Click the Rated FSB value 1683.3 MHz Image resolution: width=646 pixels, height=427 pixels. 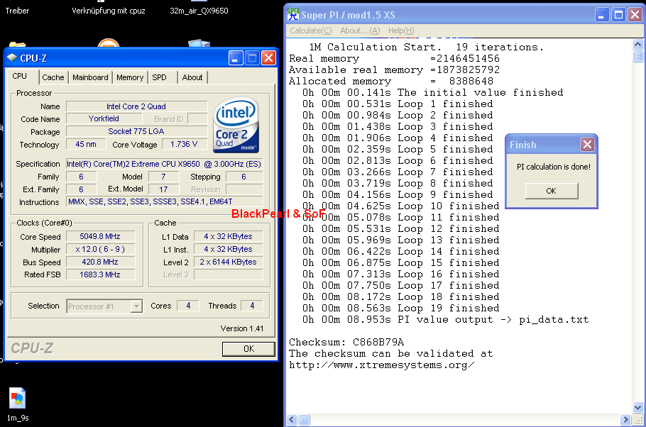[x=100, y=274]
